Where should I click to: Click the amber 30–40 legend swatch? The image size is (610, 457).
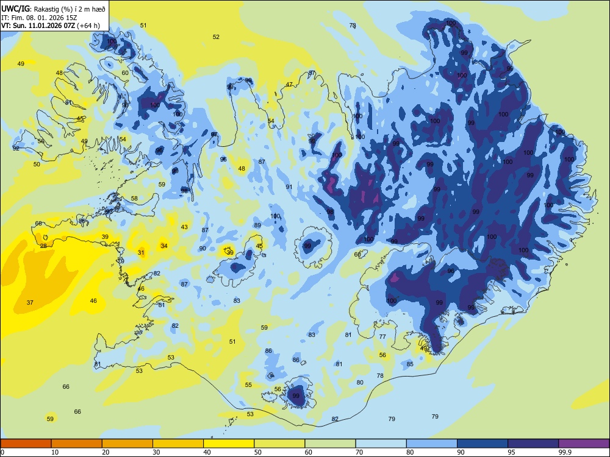[178, 444]
